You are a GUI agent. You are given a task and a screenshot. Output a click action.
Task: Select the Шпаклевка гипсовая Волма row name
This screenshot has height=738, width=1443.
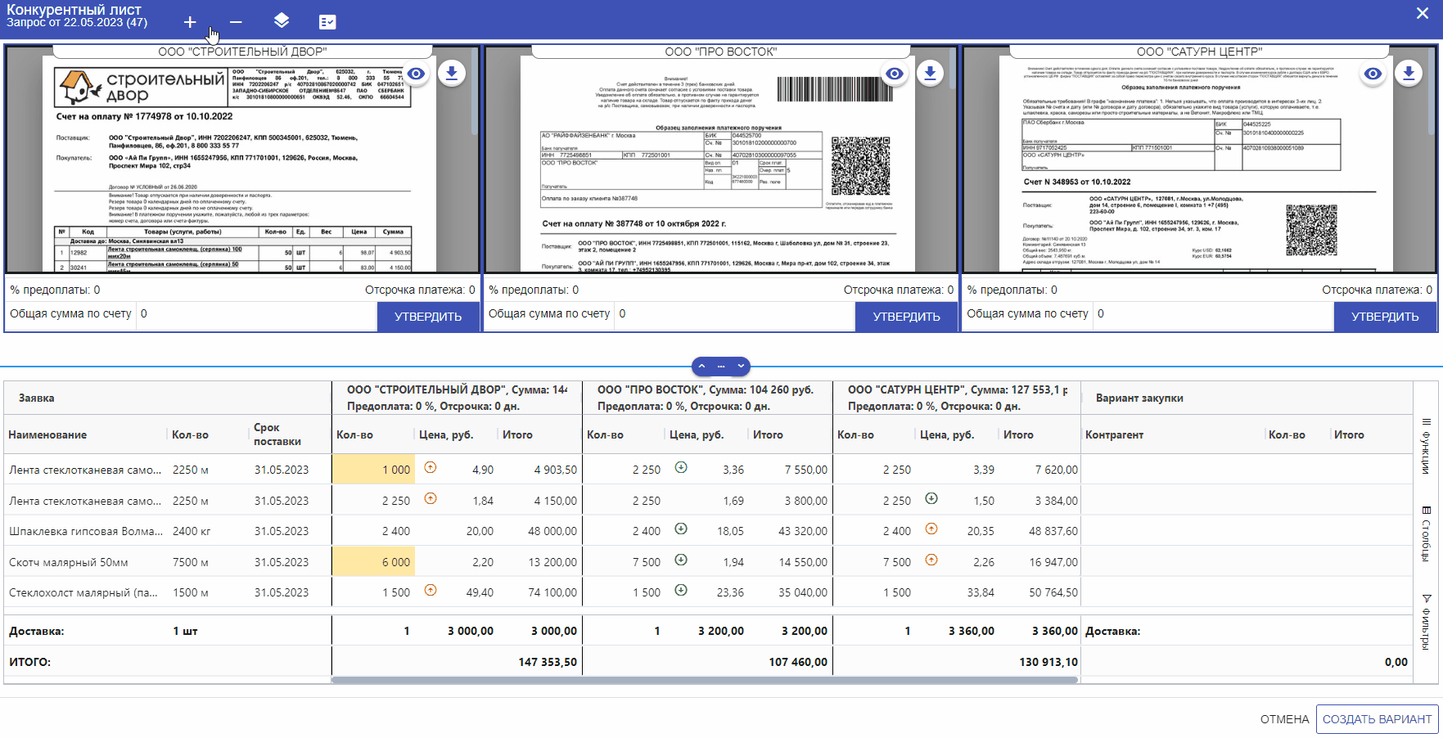coord(85,531)
